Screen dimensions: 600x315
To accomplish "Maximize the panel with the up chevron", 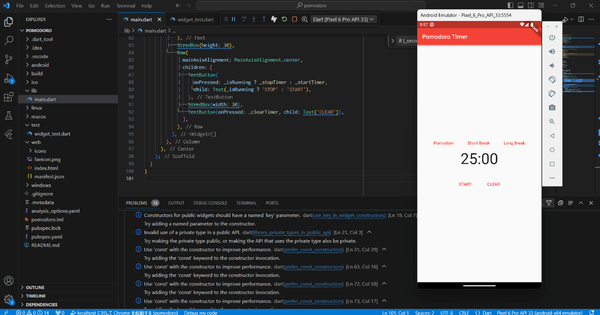I will (581, 203).
